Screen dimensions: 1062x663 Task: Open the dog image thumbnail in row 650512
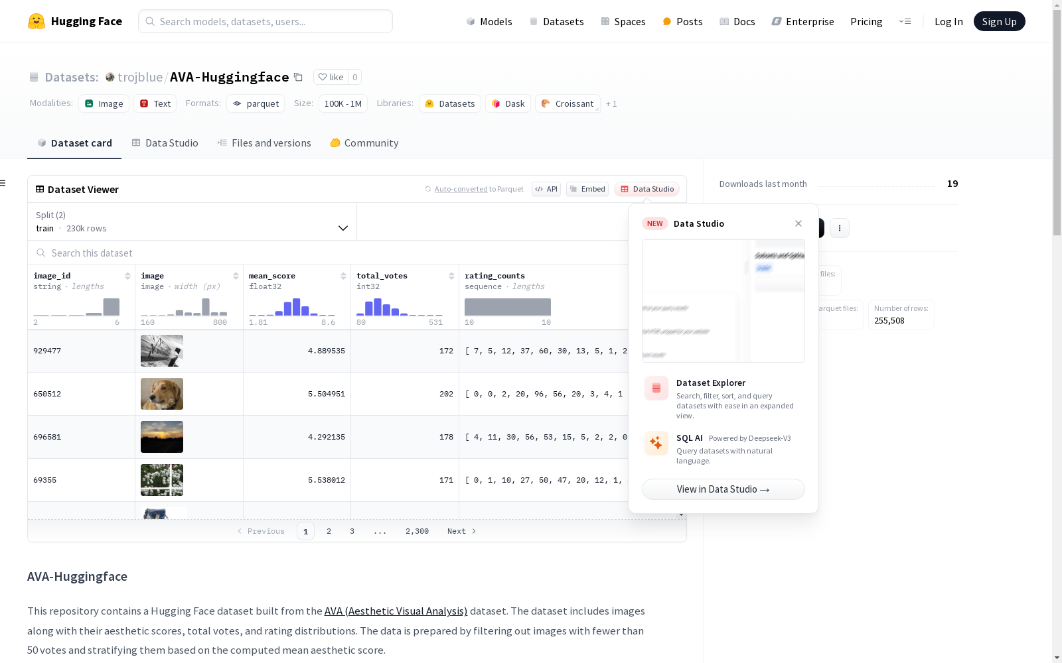tap(162, 394)
